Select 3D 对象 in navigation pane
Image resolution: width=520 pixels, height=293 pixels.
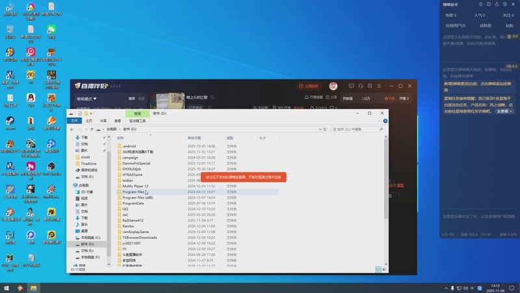pos(84,192)
